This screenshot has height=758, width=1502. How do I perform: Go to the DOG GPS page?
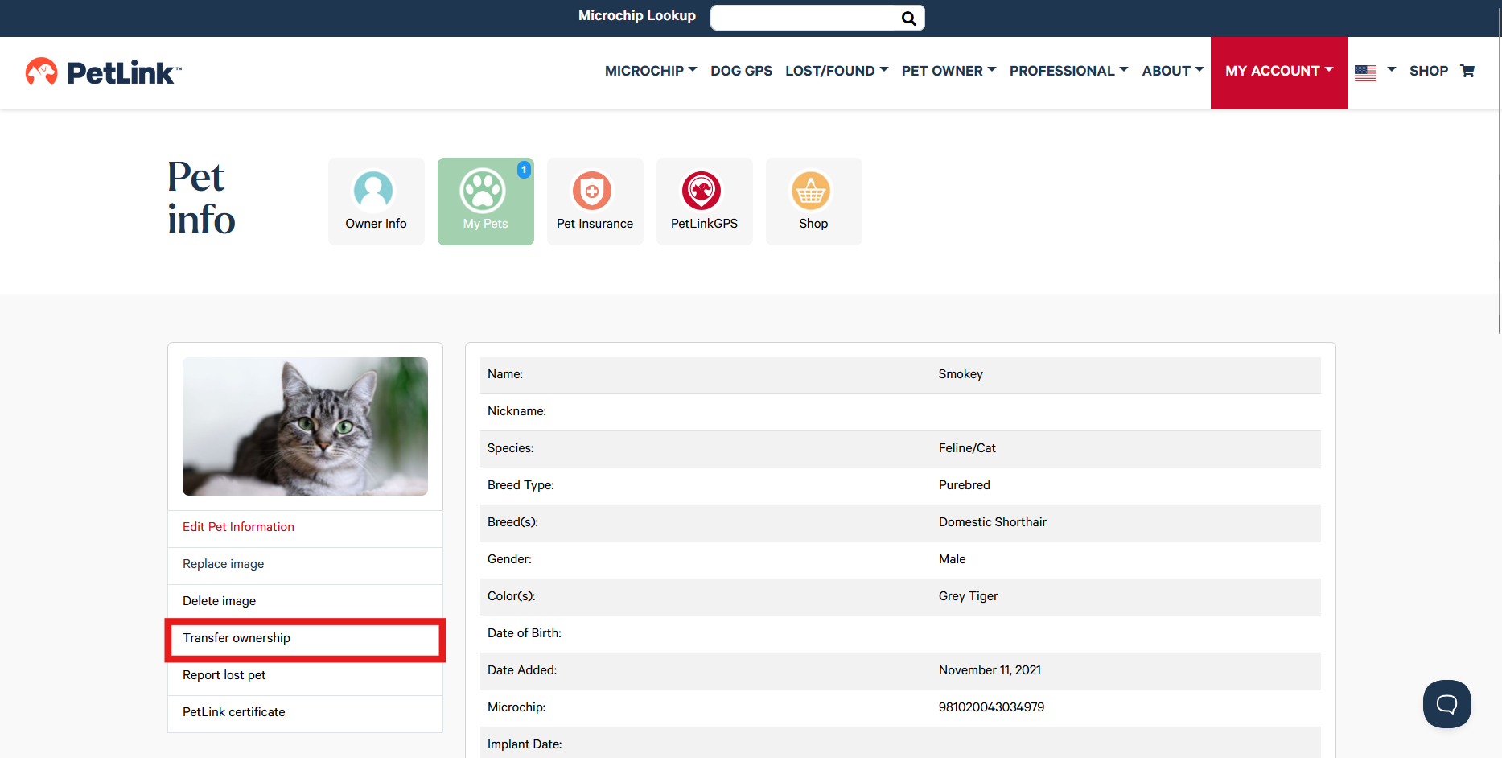pos(741,71)
